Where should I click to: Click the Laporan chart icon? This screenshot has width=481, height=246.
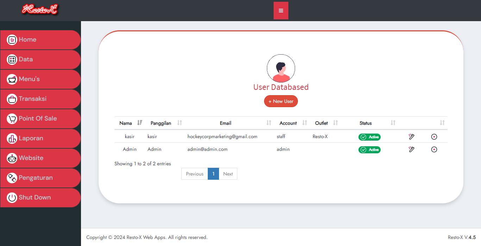12,139
